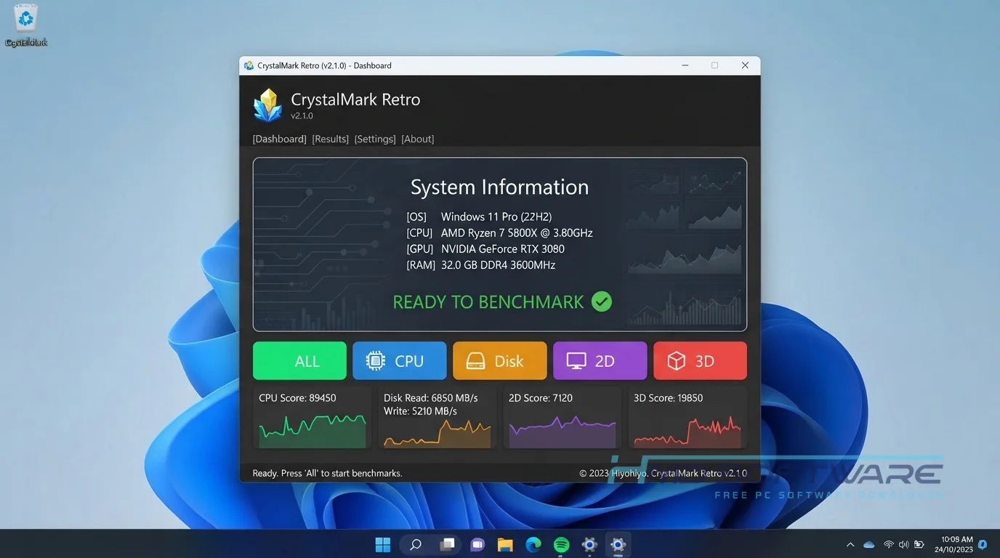Launch Microsoft Edge from the taskbar
This screenshot has height=558, width=1000.
(533, 544)
